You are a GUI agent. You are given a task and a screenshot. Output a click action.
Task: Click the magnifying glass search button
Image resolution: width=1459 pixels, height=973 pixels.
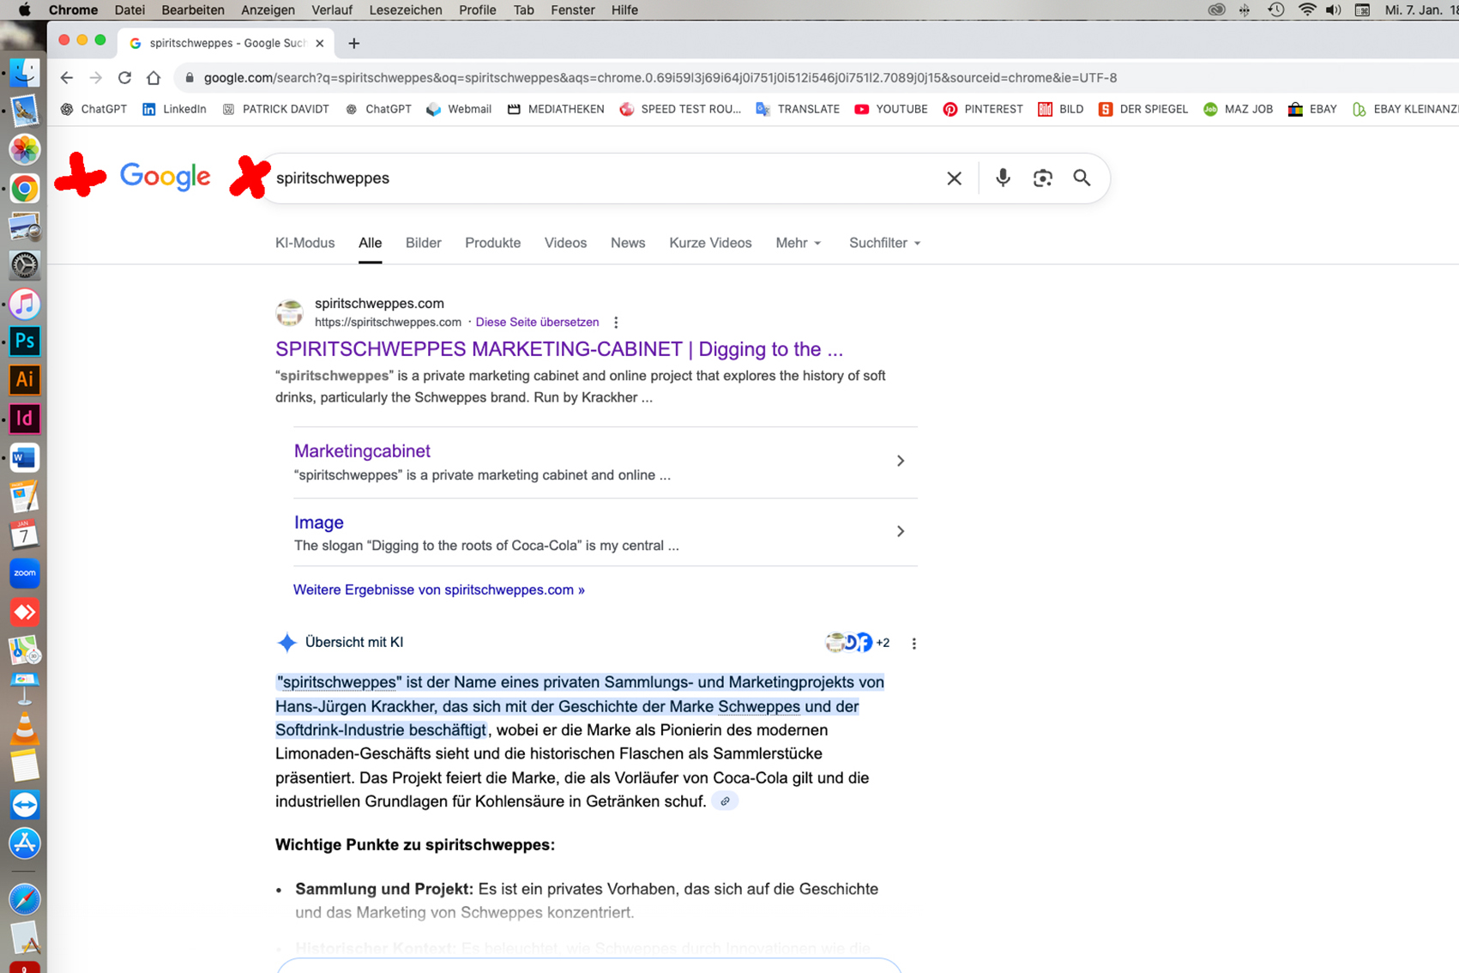point(1082,178)
